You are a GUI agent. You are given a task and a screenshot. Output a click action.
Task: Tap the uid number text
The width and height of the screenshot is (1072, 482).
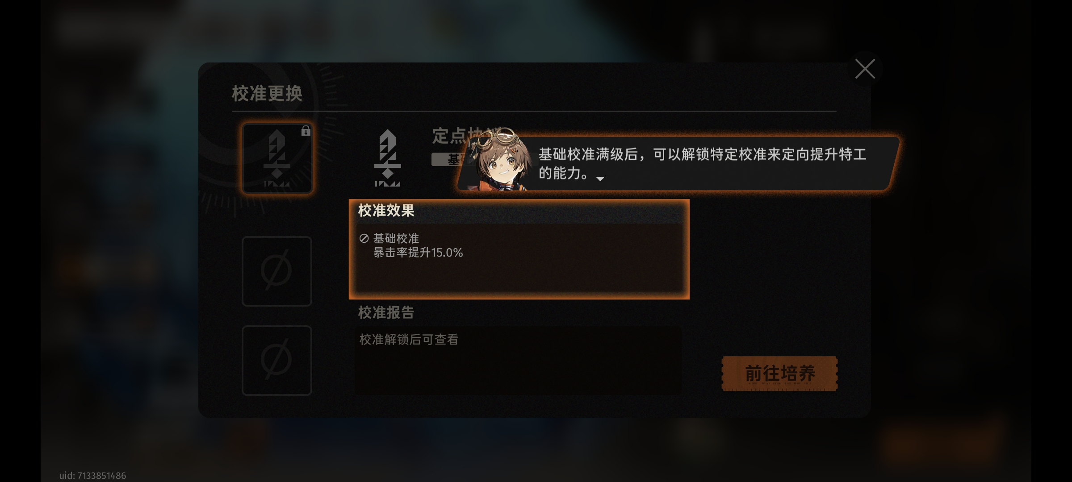pos(92,476)
